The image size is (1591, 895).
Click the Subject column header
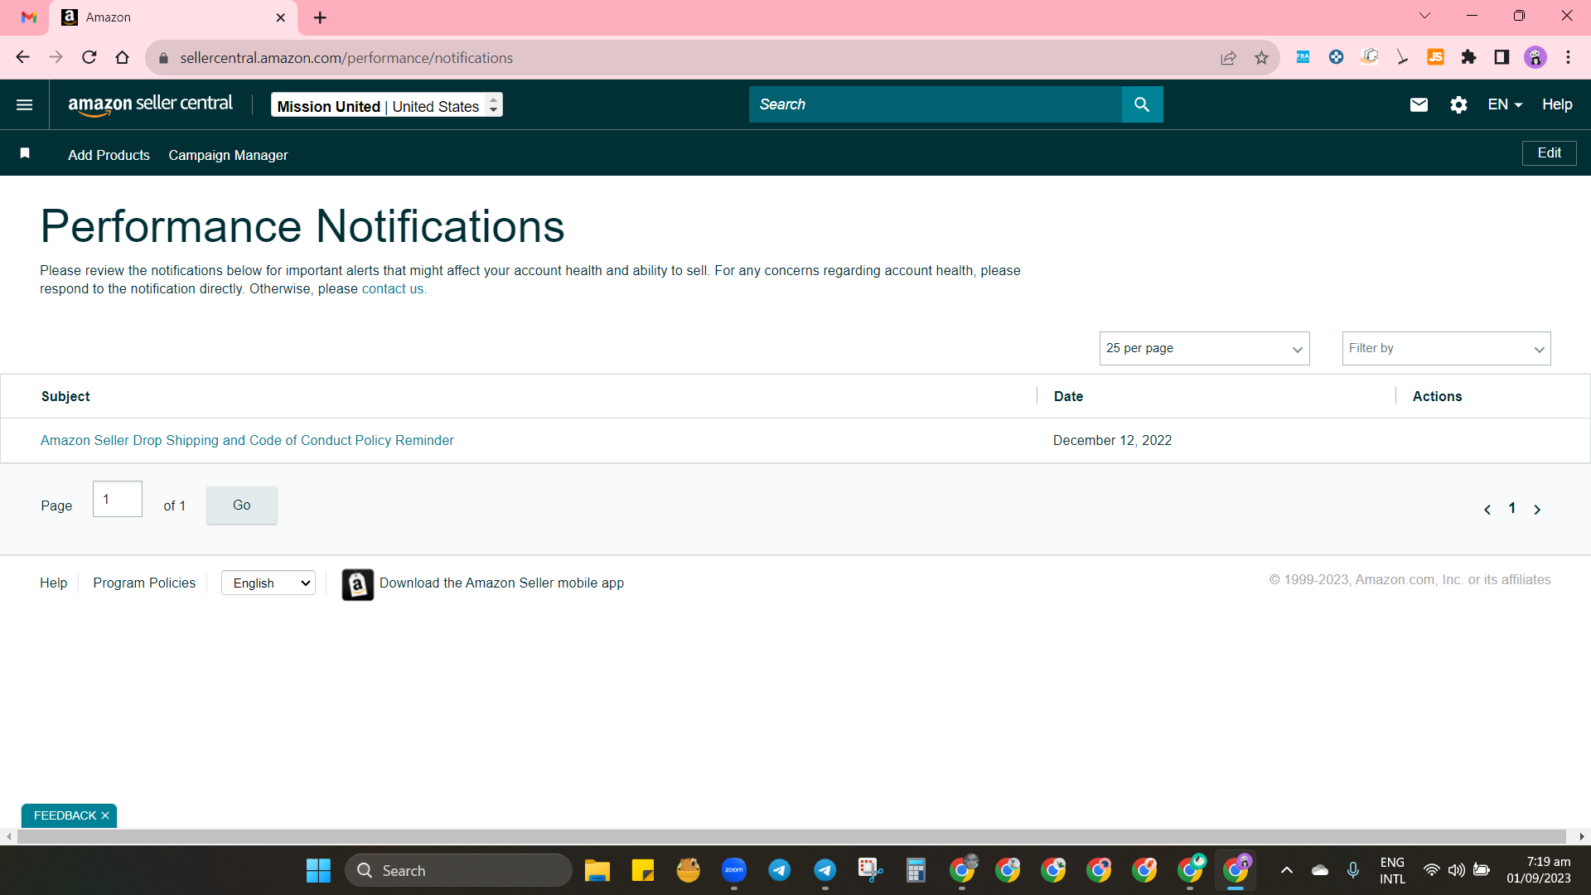pyautogui.click(x=65, y=396)
